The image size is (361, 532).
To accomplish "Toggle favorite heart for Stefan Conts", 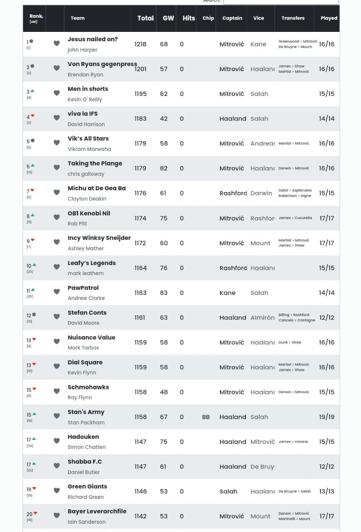I will pyautogui.click(x=57, y=317).
